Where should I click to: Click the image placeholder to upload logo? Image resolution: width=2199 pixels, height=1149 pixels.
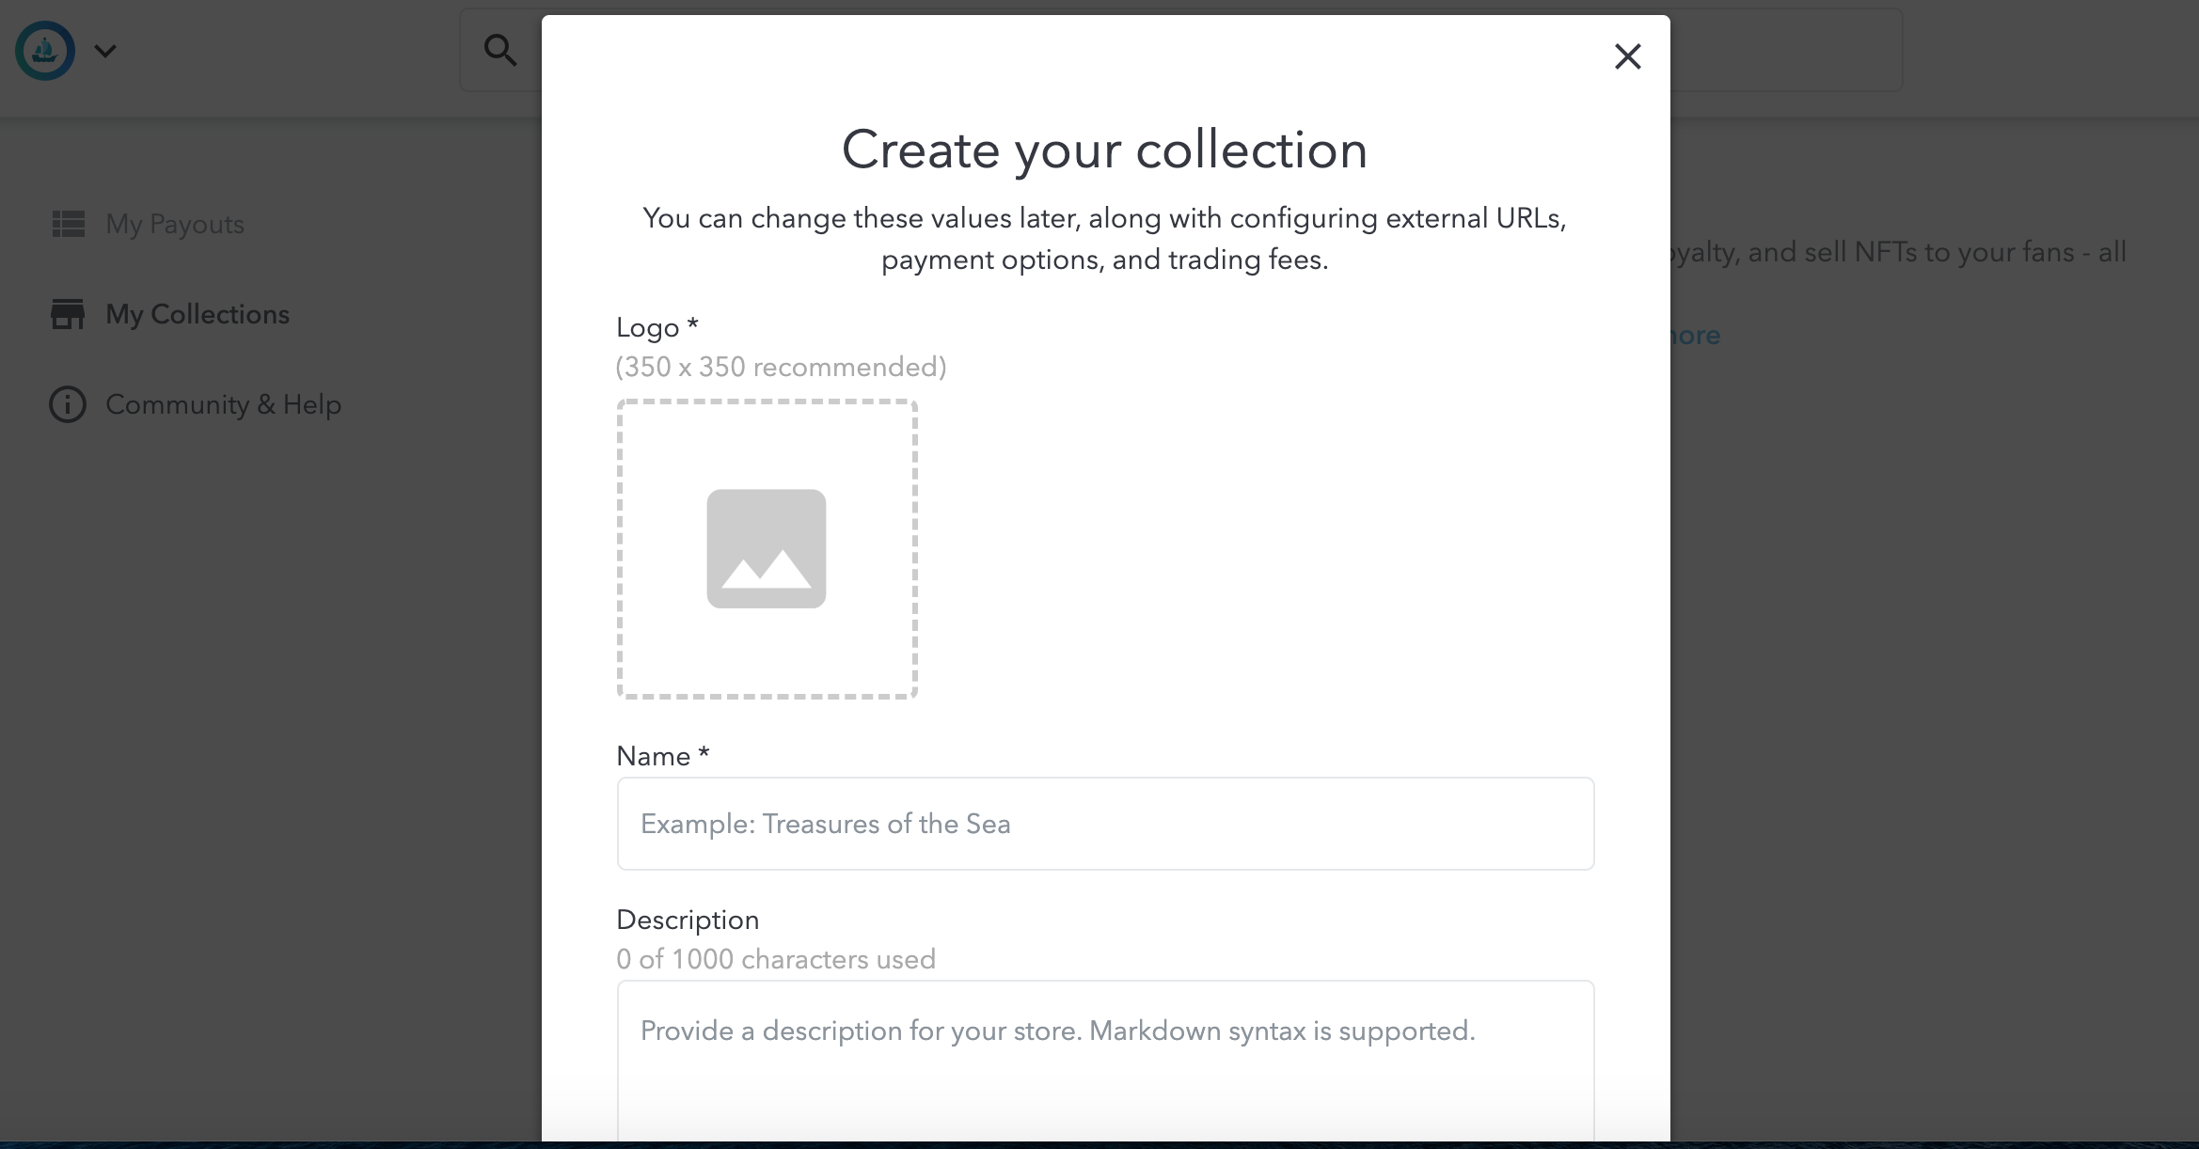767,549
